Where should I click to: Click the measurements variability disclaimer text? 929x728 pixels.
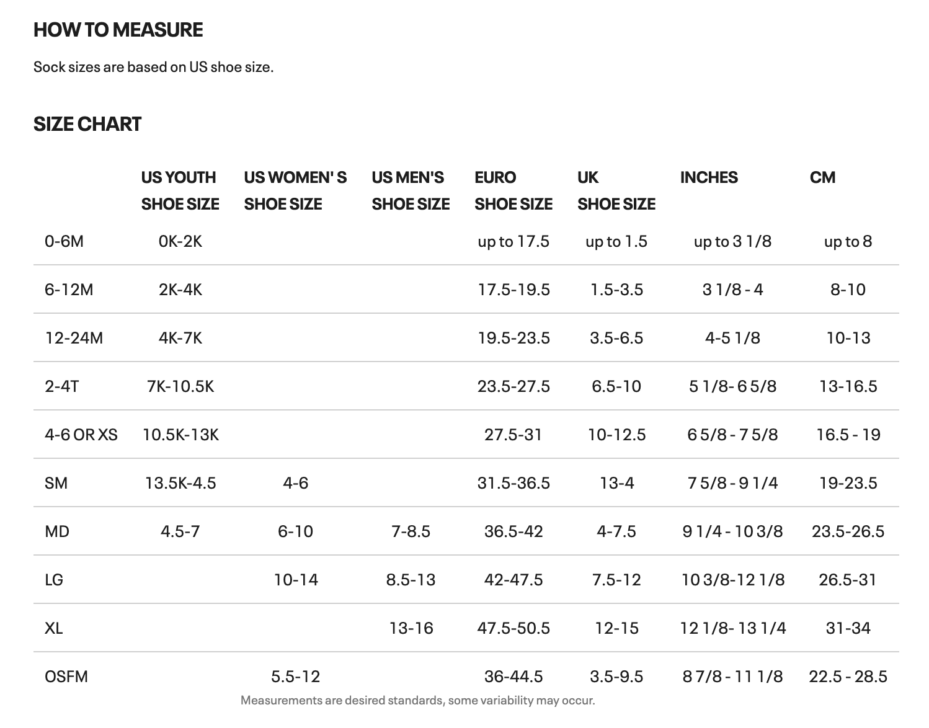click(417, 701)
